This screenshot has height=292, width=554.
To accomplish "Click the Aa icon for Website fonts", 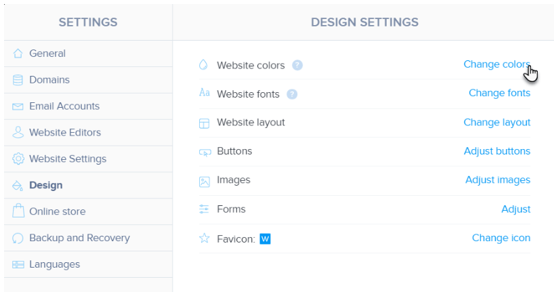I will coord(205,93).
